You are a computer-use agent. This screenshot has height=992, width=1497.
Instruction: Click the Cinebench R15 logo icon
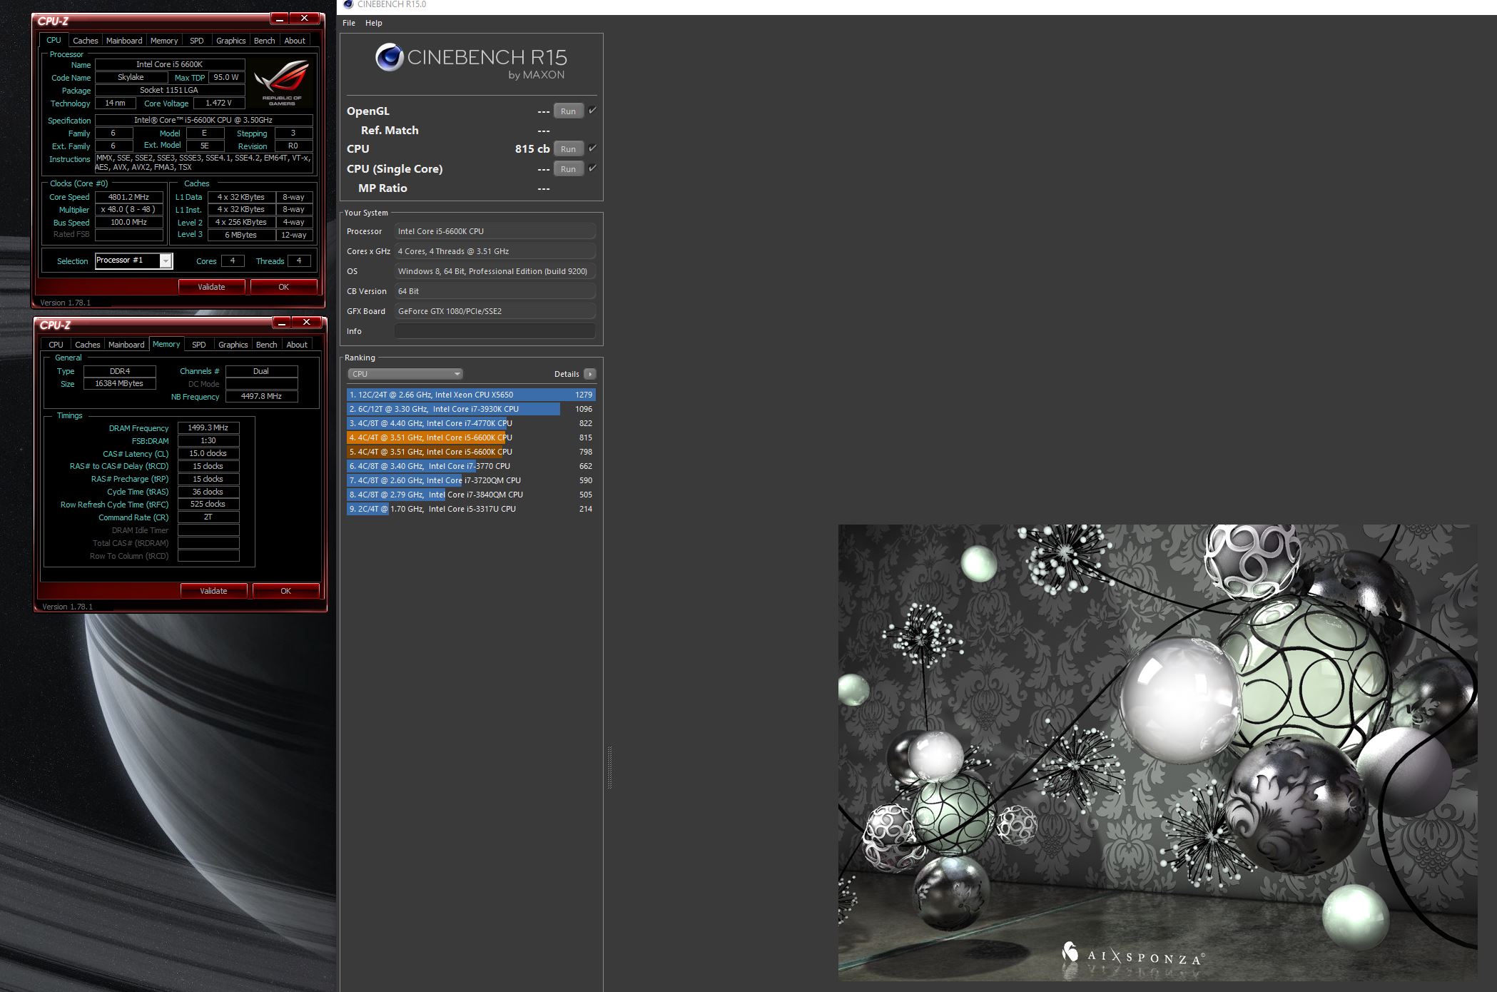(x=390, y=57)
